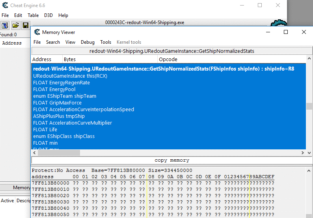This screenshot has height=218, width=313.
Task: Click the Cheat Engine 6.6 title icon
Action: tap(6, 5)
